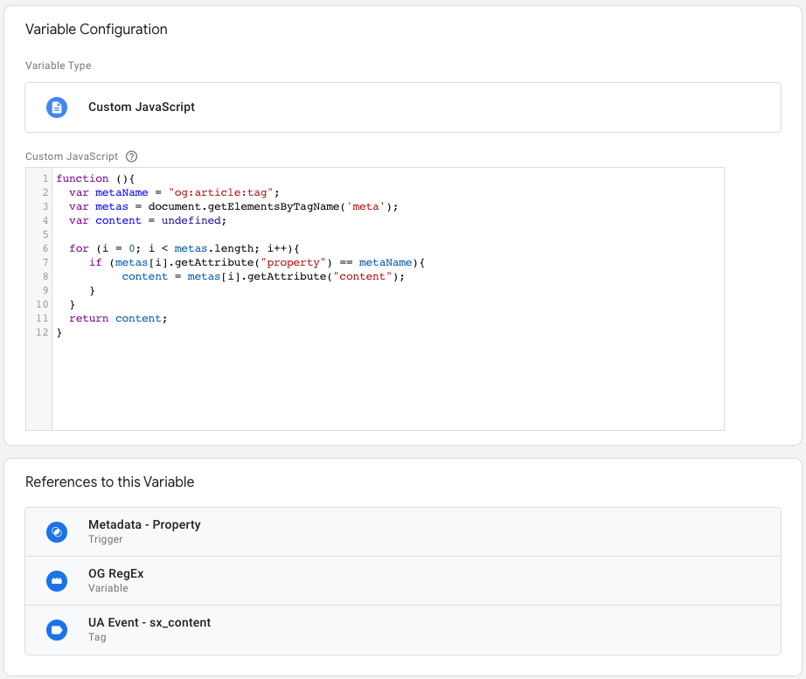Click the Variable Configuration heading
Image resolution: width=806 pixels, height=679 pixels.
pos(96,30)
